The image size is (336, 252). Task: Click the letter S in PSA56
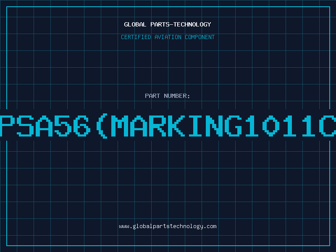tap(25, 126)
